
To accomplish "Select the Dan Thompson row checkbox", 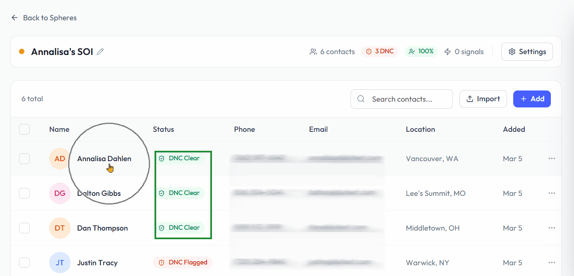I will [x=24, y=228].
